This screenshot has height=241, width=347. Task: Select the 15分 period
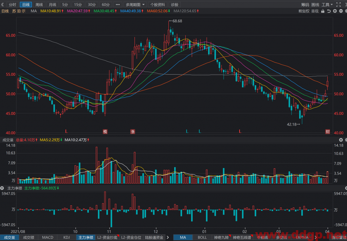click(x=78, y=5)
